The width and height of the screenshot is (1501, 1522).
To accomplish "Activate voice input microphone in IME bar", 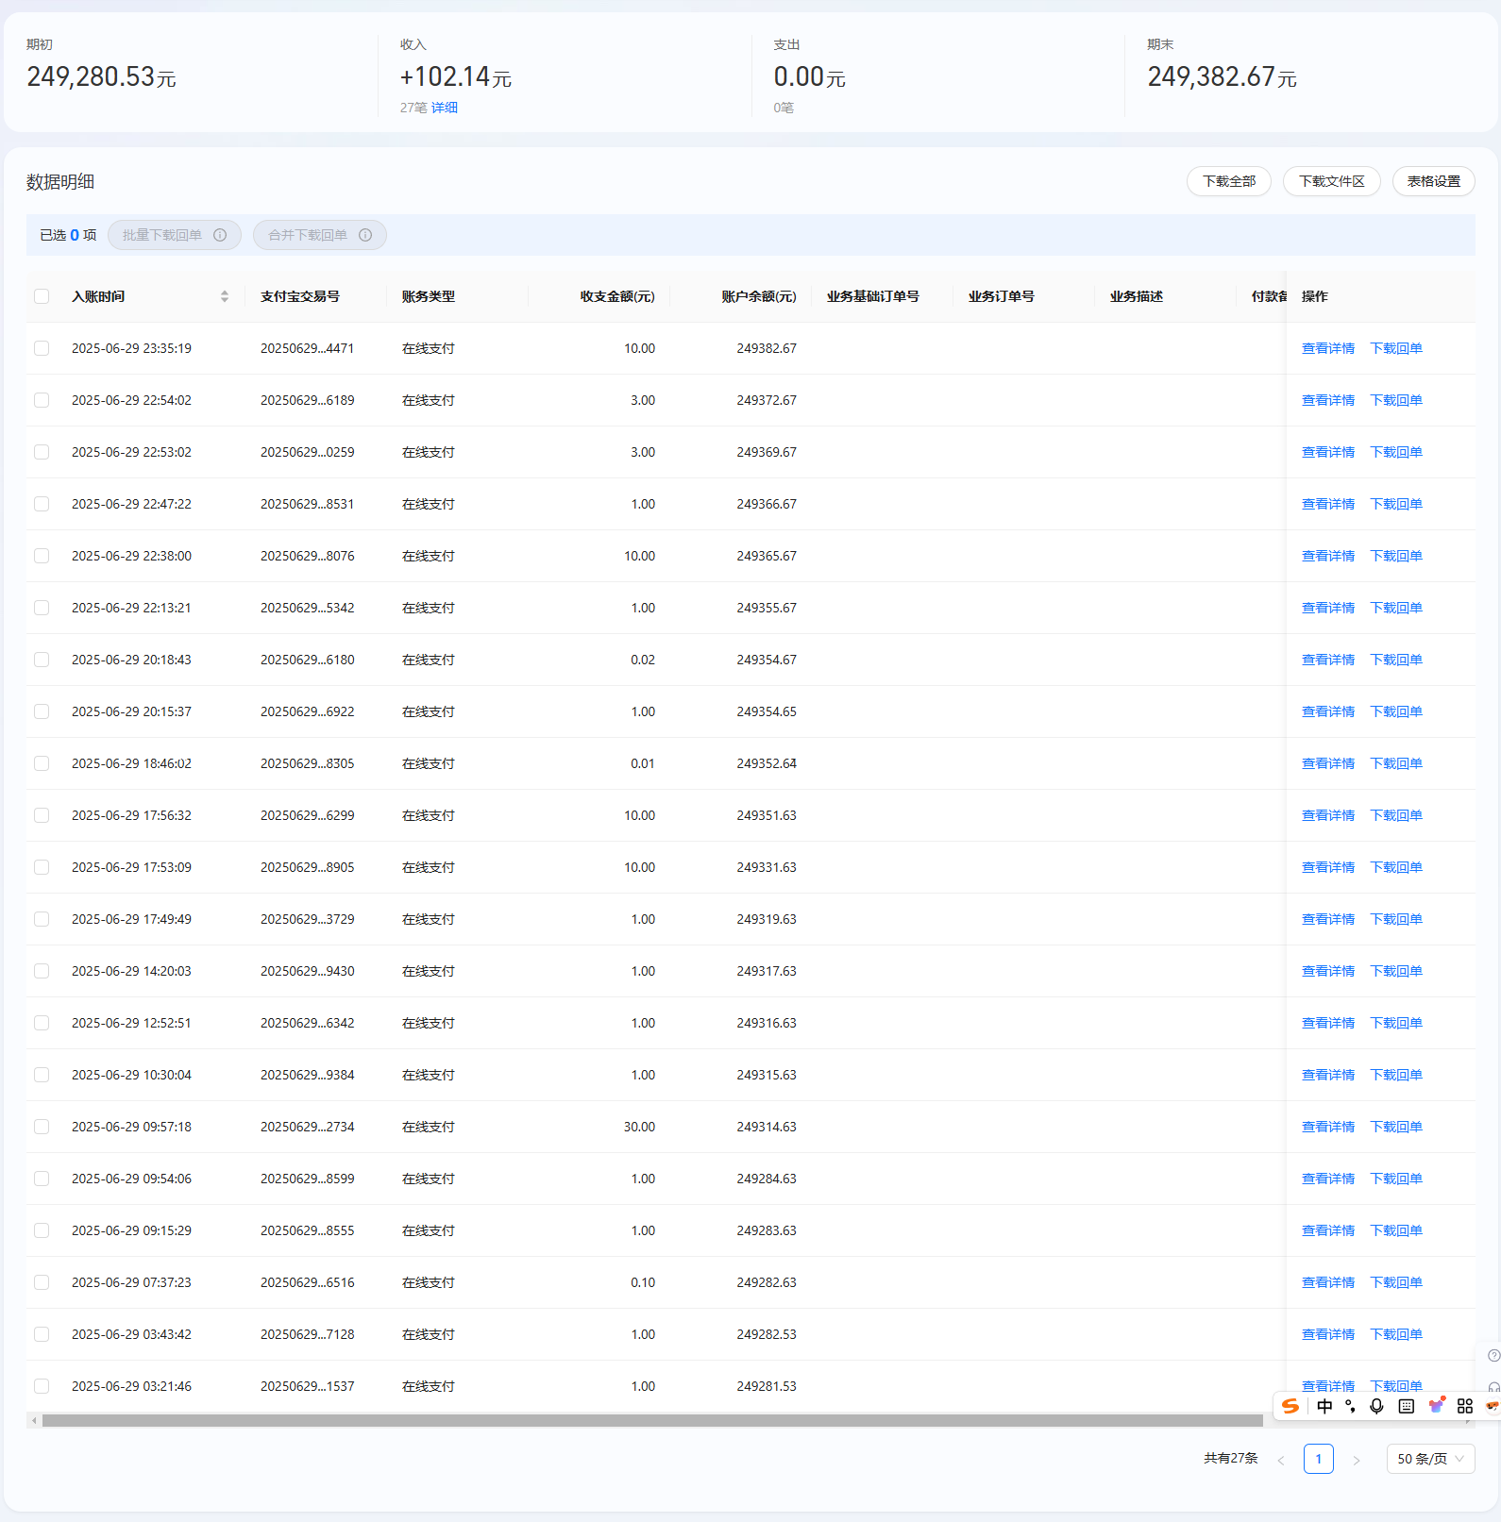I will [1376, 1406].
